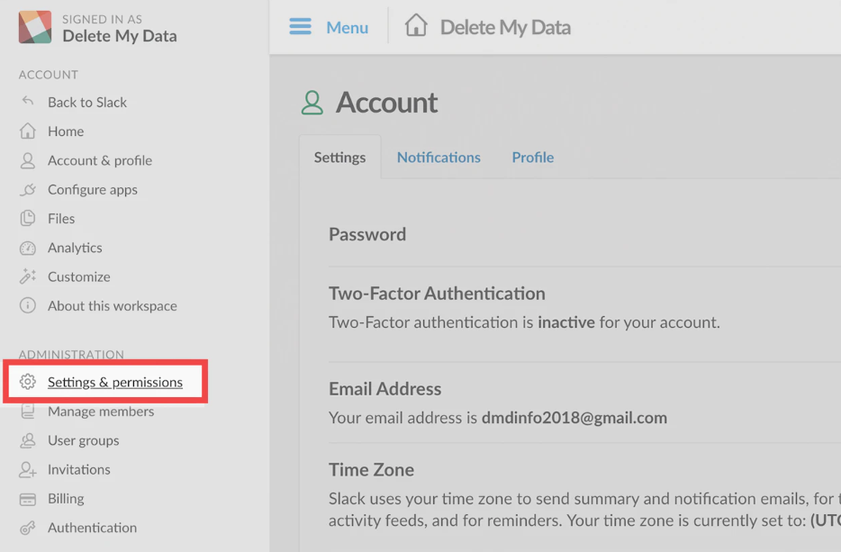Viewport: 841px width, 552px height.
Task: Click the Account page heading
Action: pos(386,103)
